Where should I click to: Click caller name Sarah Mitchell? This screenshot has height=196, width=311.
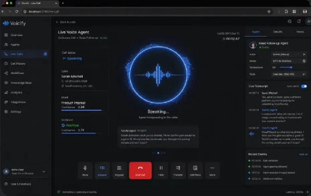pyautogui.click(x=72, y=76)
